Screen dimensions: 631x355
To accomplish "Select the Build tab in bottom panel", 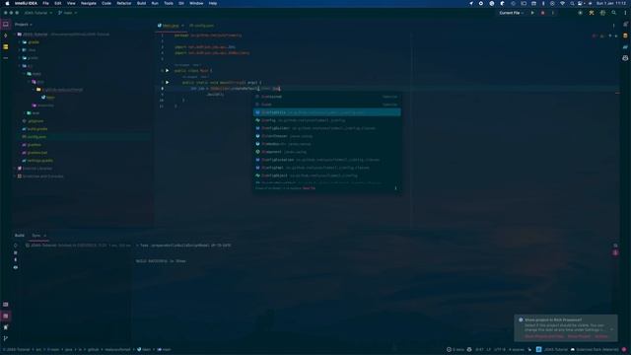I will click(20, 236).
